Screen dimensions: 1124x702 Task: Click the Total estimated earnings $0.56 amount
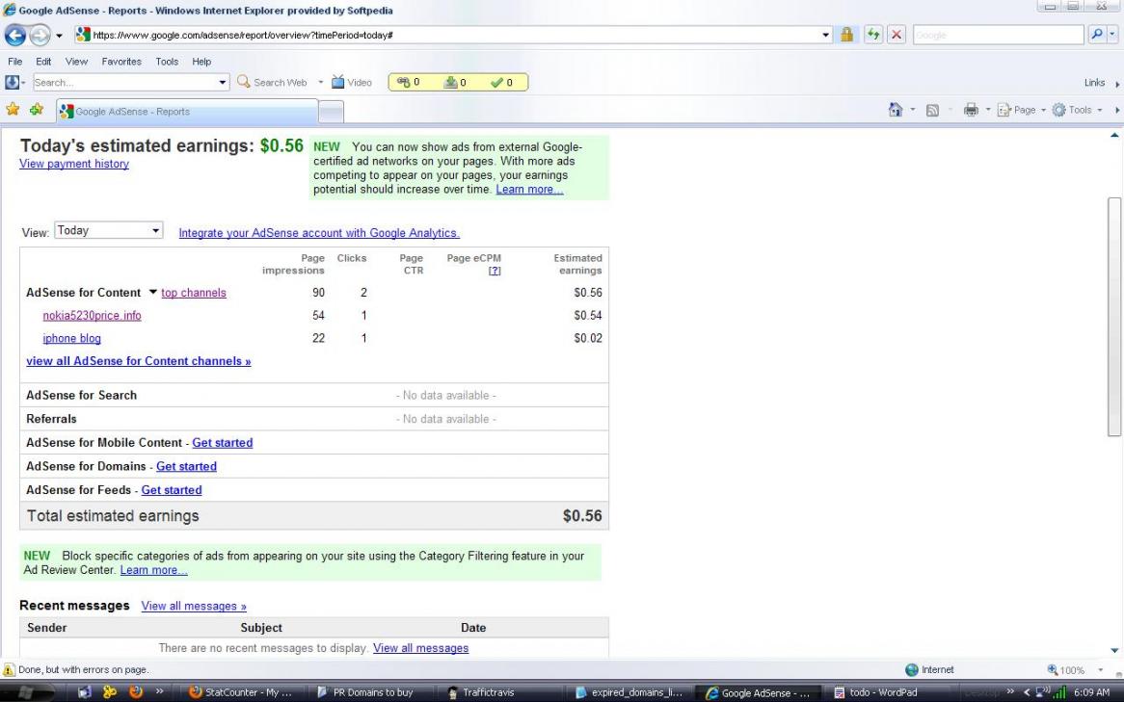point(582,516)
